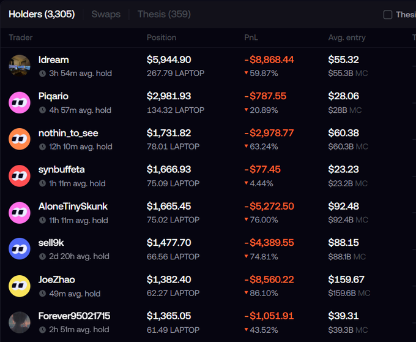Screen dimensions: 416x342
Task: Click the down arrow next to 20.89%
Action: 246,110
